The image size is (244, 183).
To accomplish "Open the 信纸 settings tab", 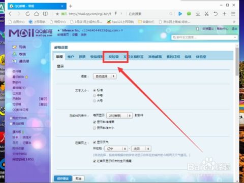I will [188, 57].
